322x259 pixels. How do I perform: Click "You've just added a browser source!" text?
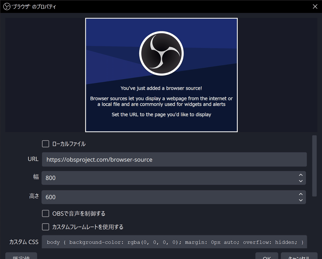(161, 88)
